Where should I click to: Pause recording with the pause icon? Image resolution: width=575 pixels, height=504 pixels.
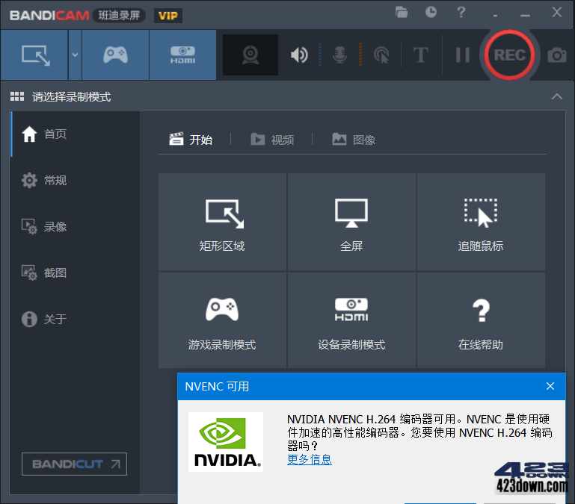tap(462, 55)
